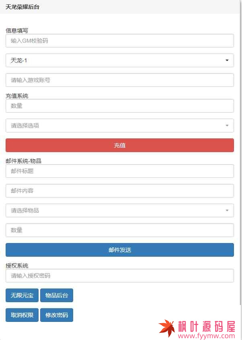Click the dropdown arrow on server selector
Image resolution: width=242 pixels, height=340 pixels.
coord(227,60)
